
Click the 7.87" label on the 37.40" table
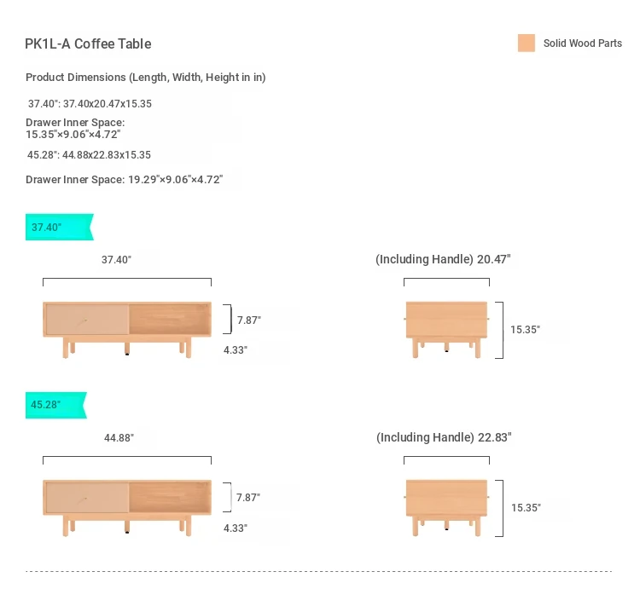coord(249,320)
